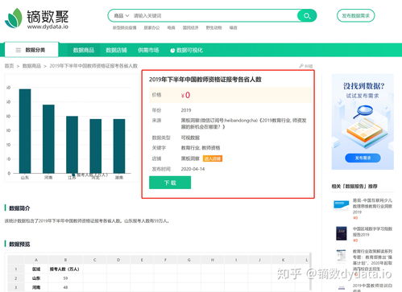402x292 pixels.
Task: Open the 商品 search category dropdown
Action: click(x=122, y=16)
